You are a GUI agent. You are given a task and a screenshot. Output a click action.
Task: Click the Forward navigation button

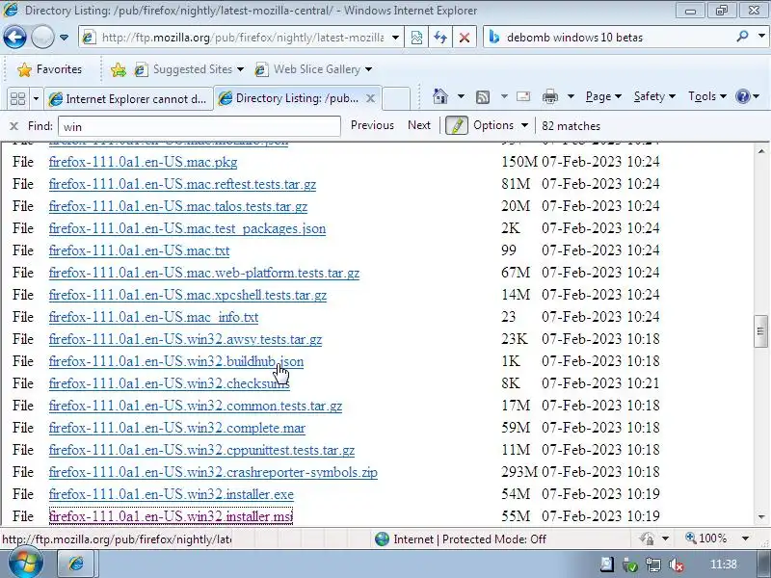[42, 38]
